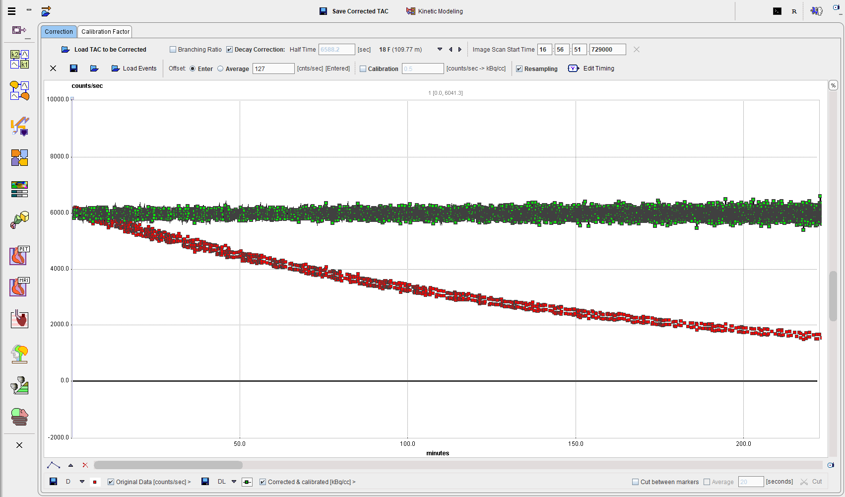
Task: Enable Cut between markers
Action: pyautogui.click(x=635, y=482)
